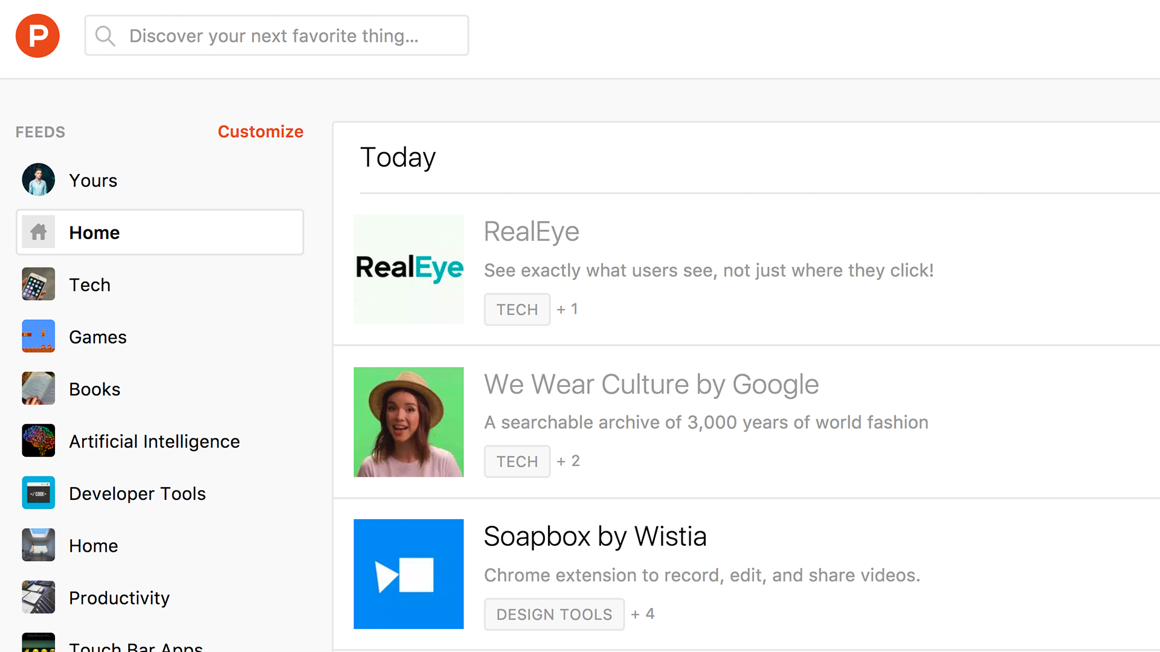Image resolution: width=1160 pixels, height=652 pixels.
Task: Click the magnifying glass search icon
Action: click(x=105, y=36)
